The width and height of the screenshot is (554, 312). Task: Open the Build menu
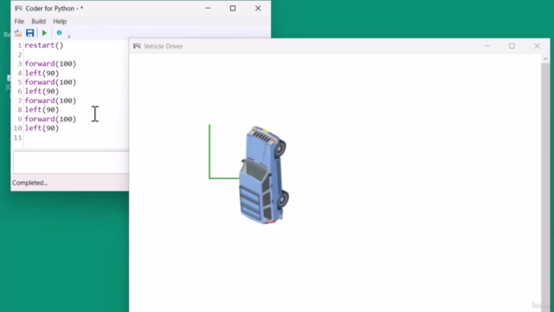click(38, 21)
